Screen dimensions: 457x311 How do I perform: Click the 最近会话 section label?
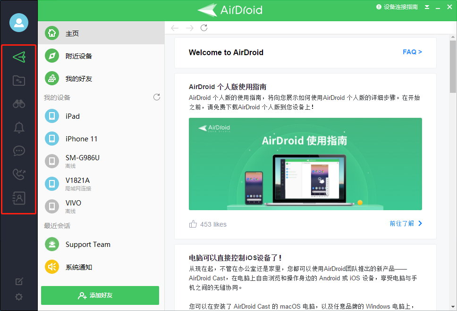click(x=57, y=225)
